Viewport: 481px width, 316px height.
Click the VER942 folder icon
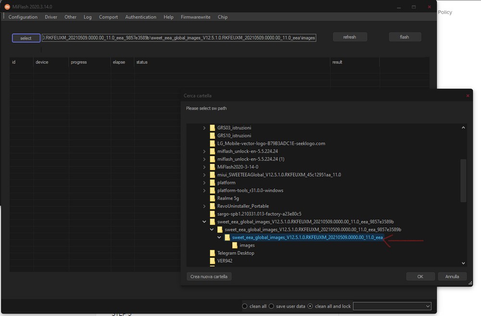213,261
